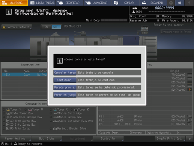Image resolution: width=194 pixels, height=146 pixels.
Task: Click the Memory 99.999% value
Action: tap(187, 16)
